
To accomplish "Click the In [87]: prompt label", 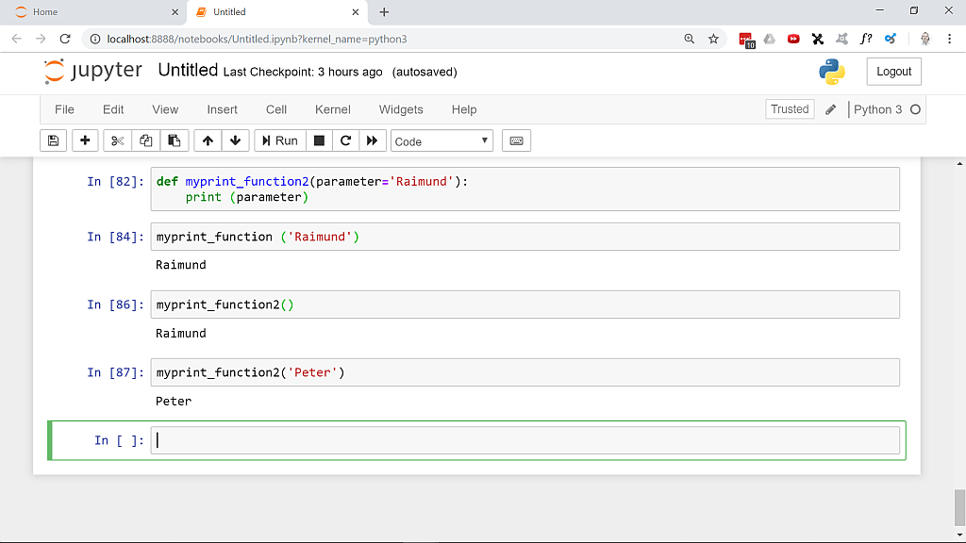I will 116,372.
